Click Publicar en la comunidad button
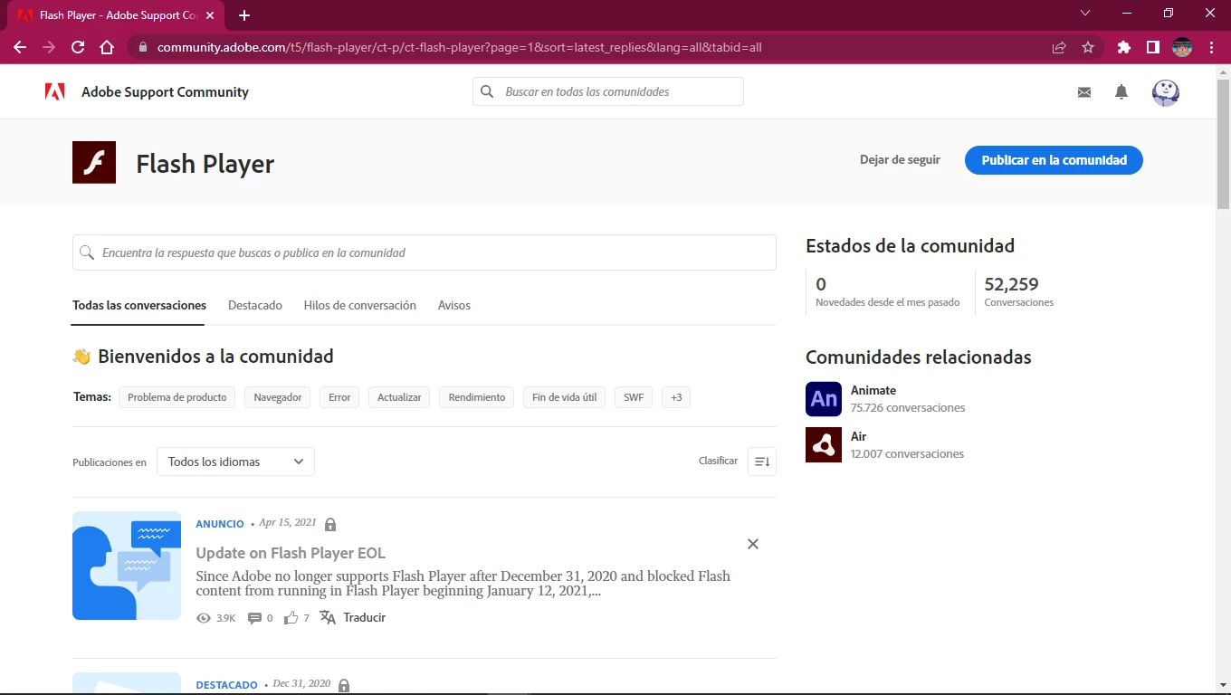 point(1054,160)
